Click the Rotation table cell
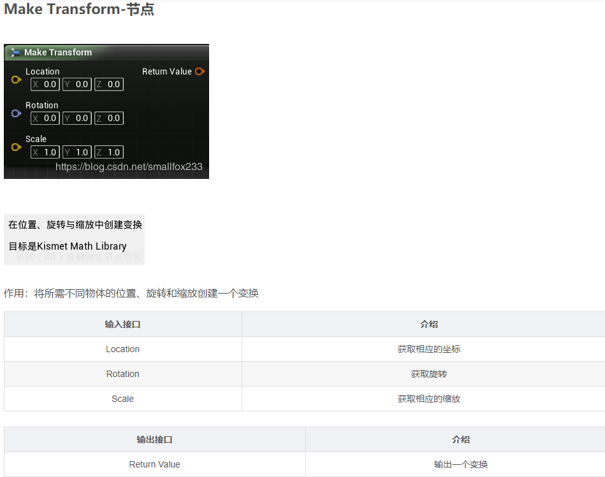The height and width of the screenshot is (477, 605). coord(122,374)
